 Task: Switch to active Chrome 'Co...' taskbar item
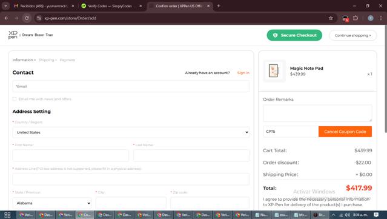pyautogui.click(x=85, y=215)
